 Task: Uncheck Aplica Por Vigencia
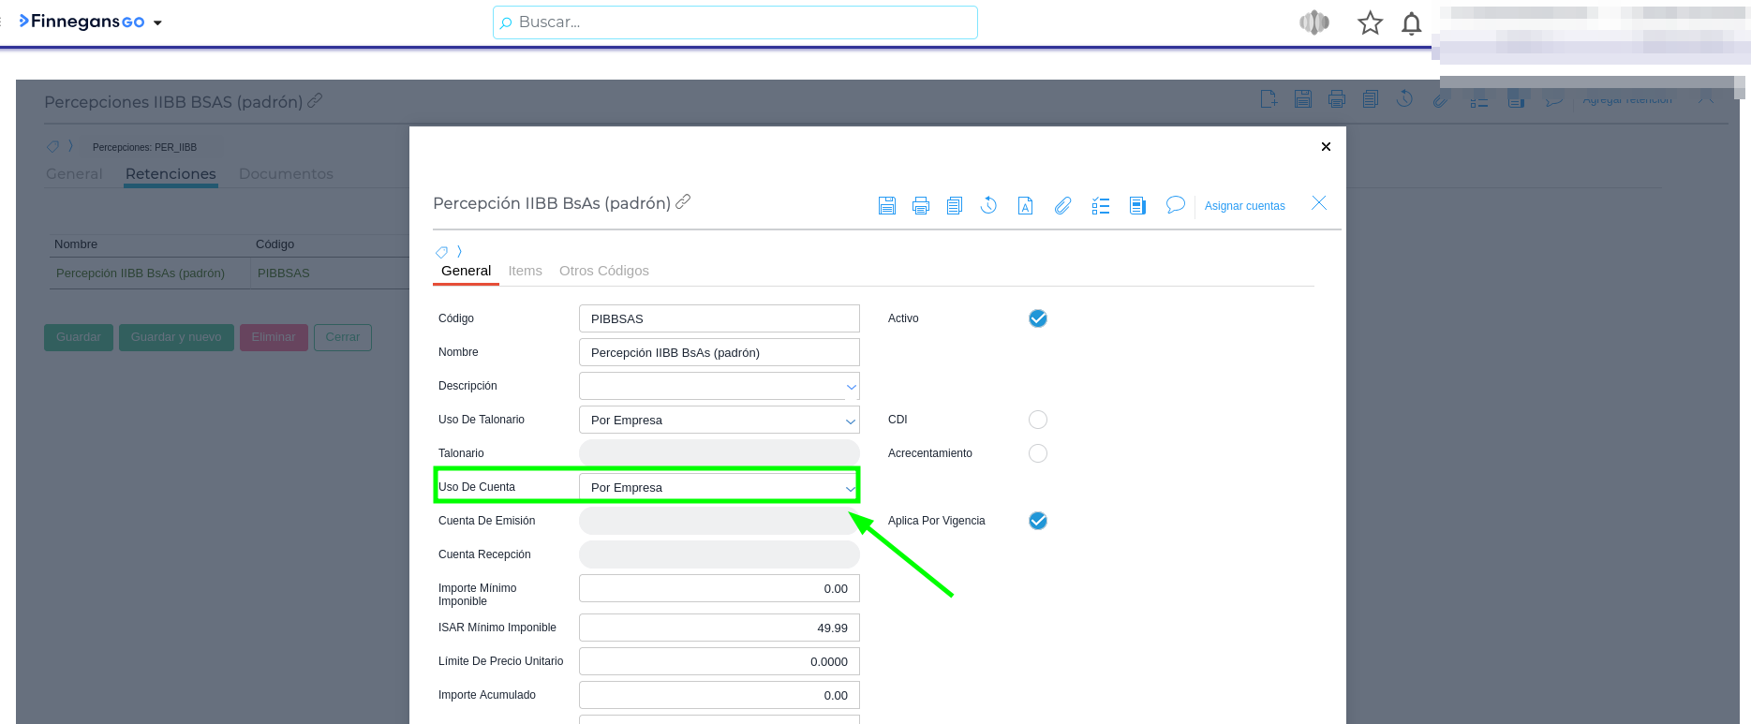pos(1037,521)
